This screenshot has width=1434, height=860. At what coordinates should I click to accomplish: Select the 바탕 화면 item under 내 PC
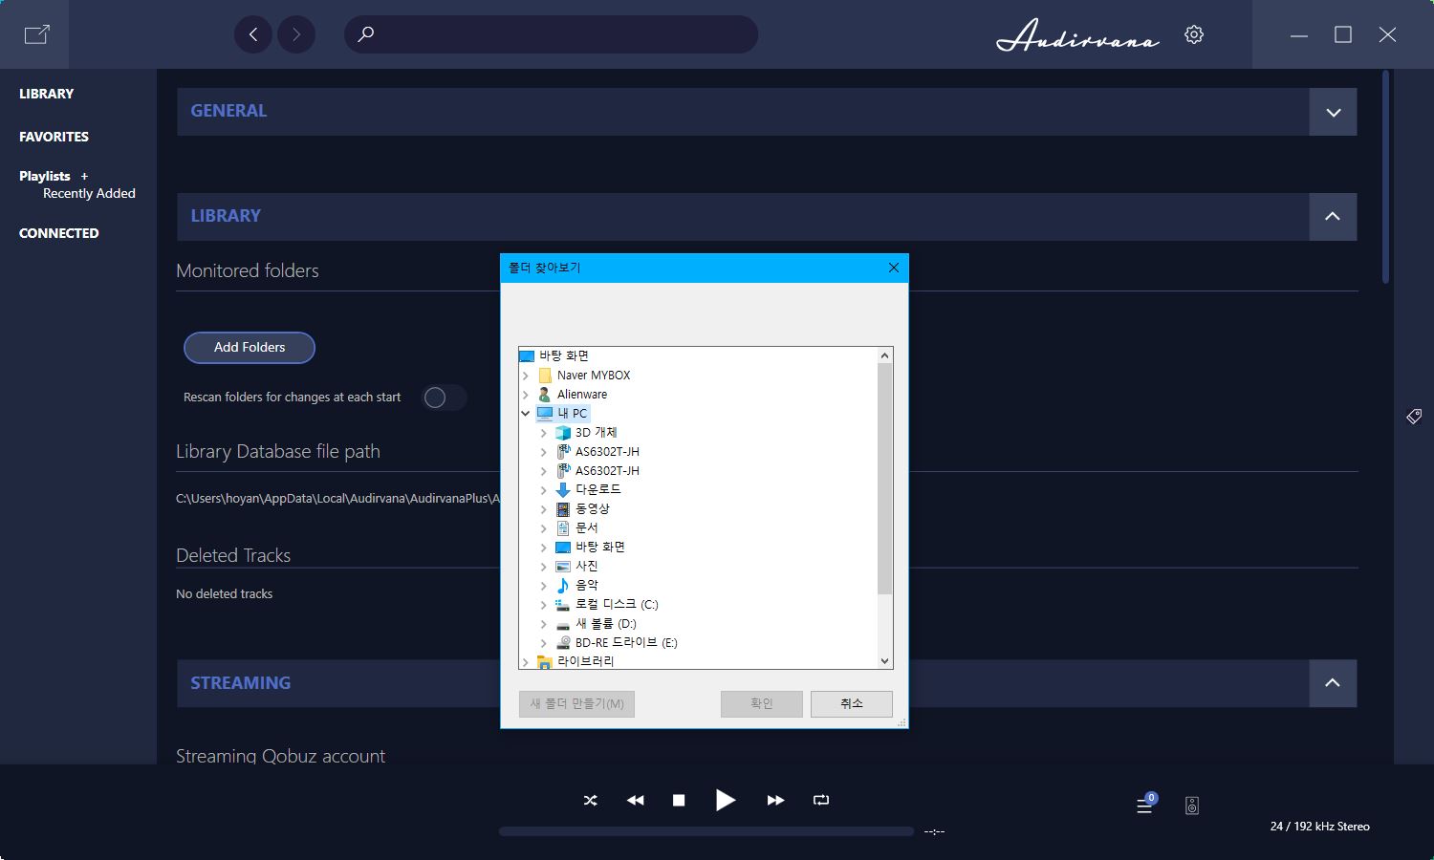(599, 548)
